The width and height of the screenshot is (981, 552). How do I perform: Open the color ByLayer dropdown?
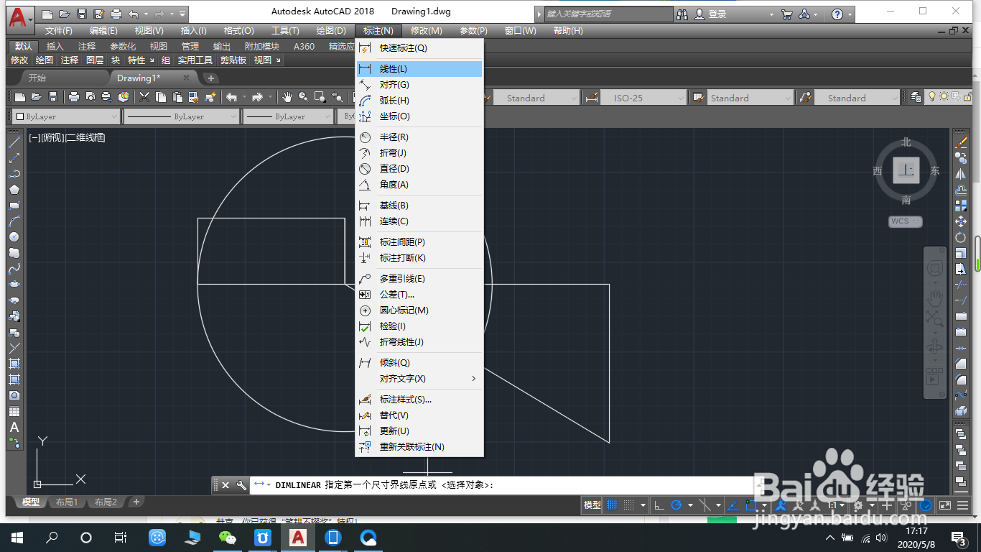(65, 116)
